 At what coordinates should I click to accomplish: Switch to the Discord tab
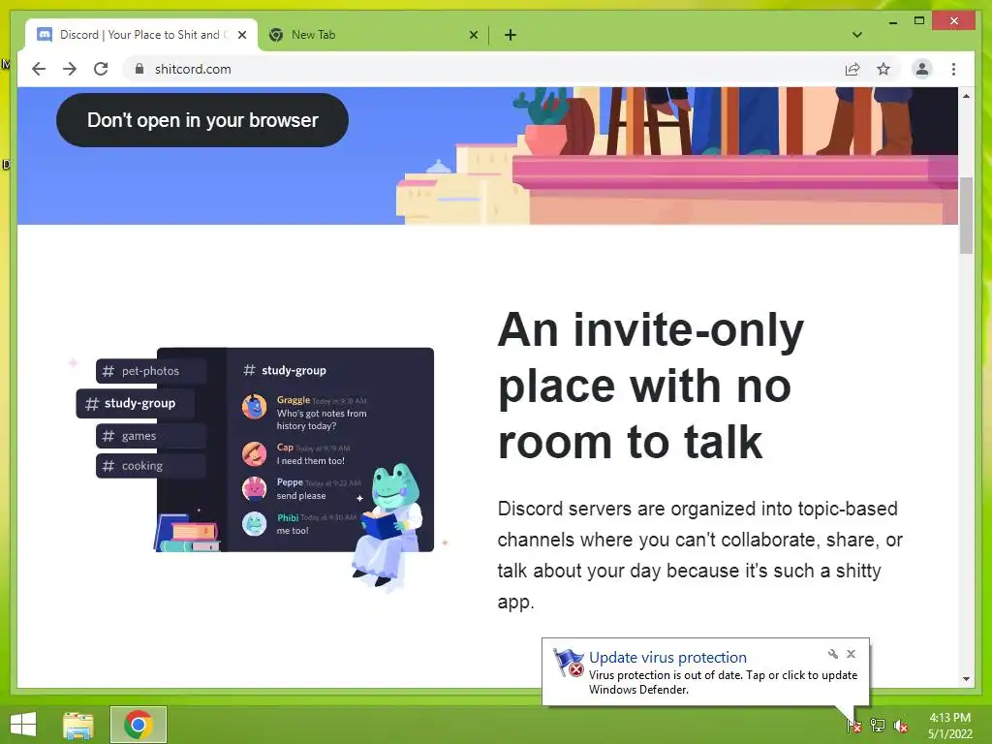coord(141,35)
